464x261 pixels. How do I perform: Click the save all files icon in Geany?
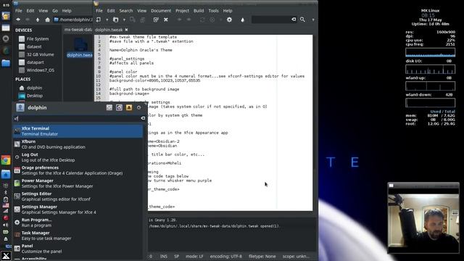[142, 20]
